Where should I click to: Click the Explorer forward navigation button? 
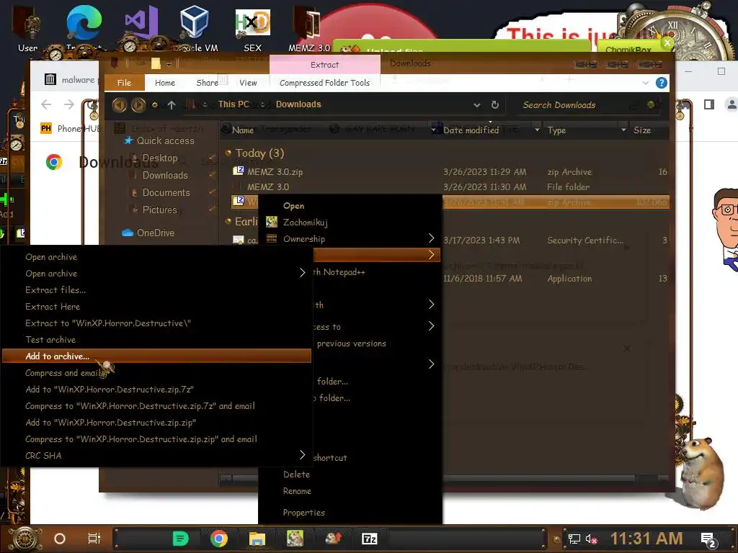tap(138, 105)
